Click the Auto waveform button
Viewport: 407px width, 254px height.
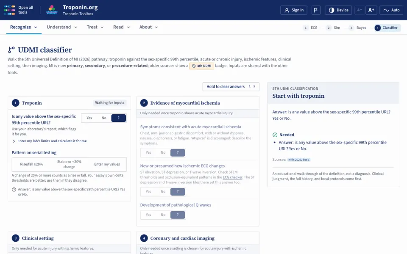coord(391,10)
